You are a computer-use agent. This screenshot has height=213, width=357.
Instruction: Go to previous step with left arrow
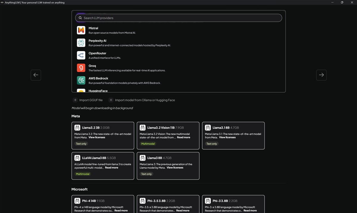click(36, 75)
